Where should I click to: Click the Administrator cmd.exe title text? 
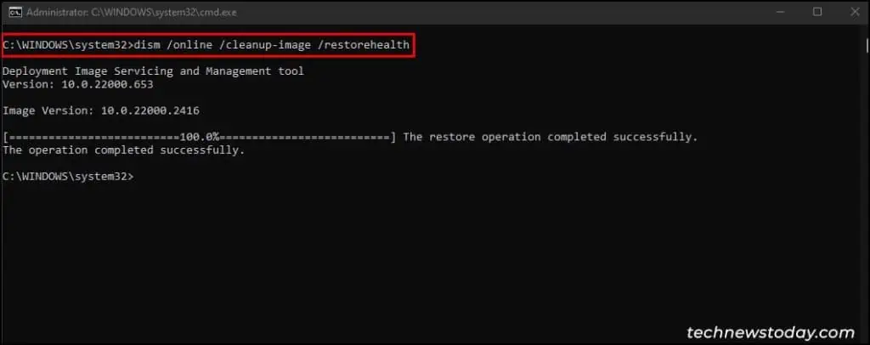pyautogui.click(x=132, y=12)
